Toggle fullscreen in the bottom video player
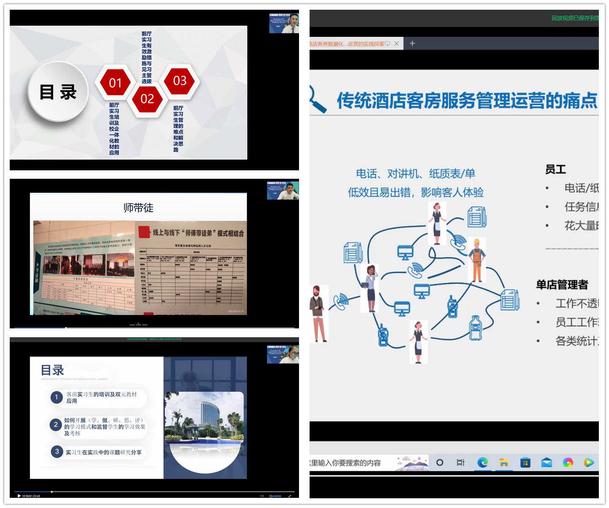The width and height of the screenshot is (609, 508). (290, 496)
